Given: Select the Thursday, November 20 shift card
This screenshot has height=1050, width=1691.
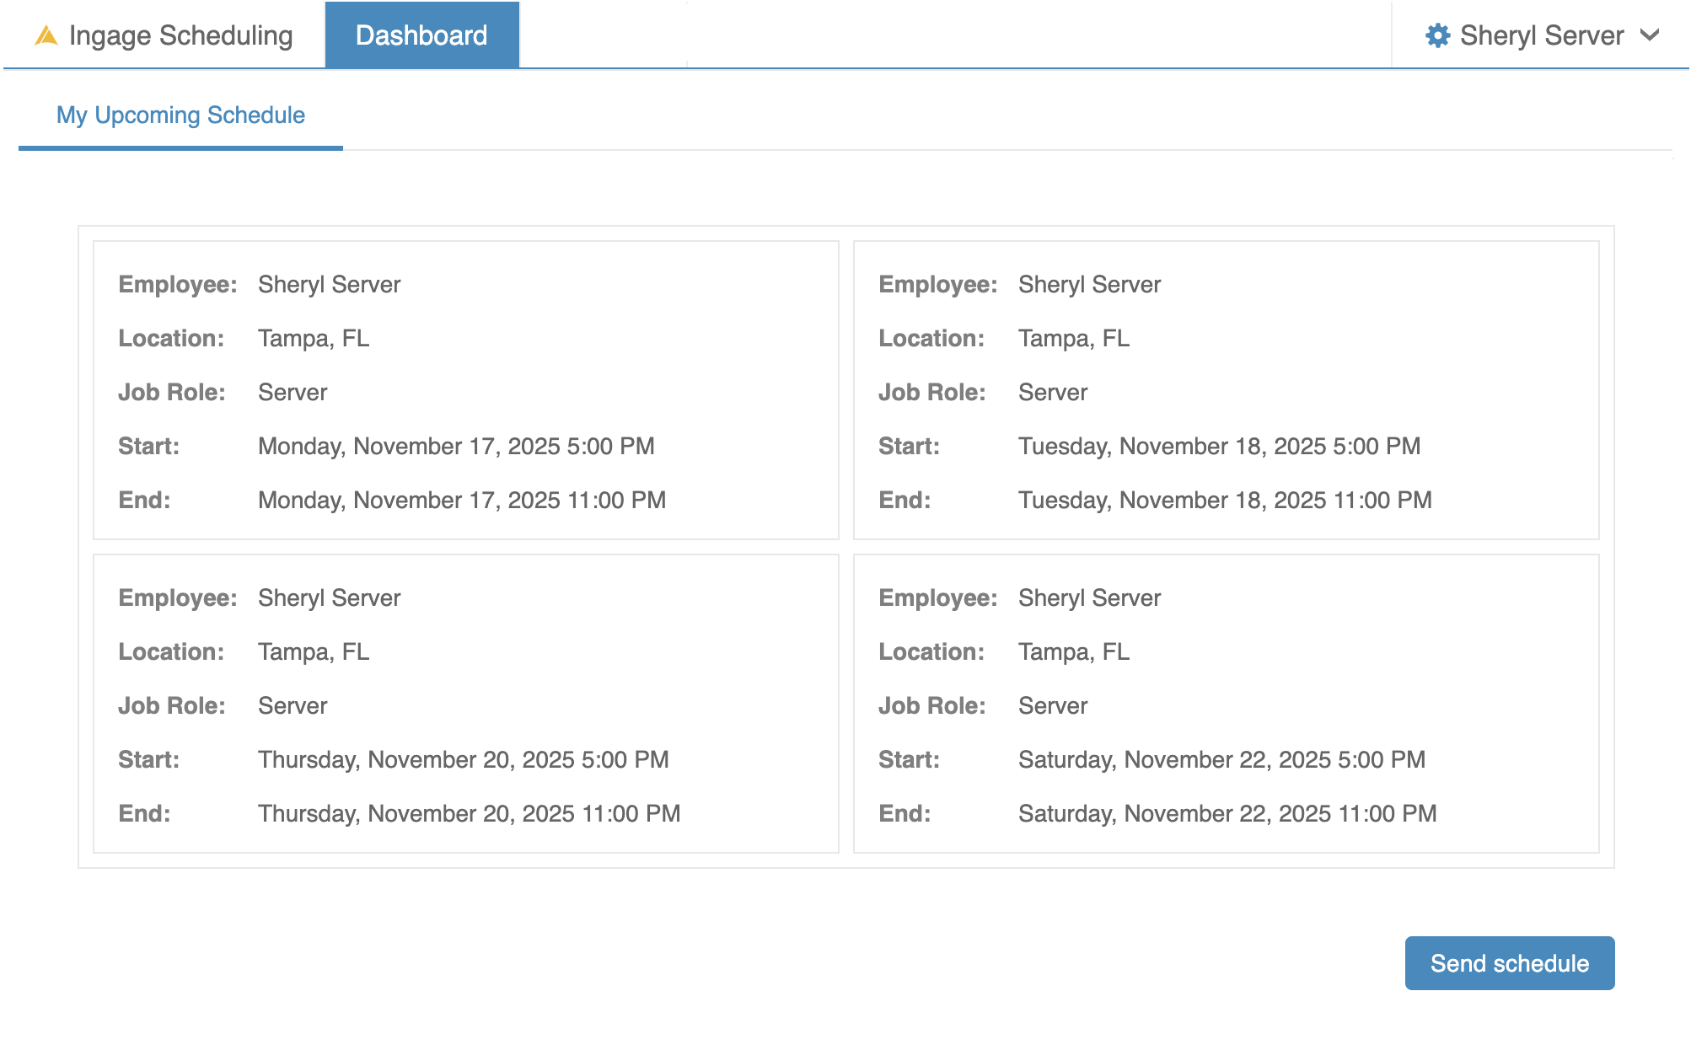Looking at the screenshot, I should (465, 704).
